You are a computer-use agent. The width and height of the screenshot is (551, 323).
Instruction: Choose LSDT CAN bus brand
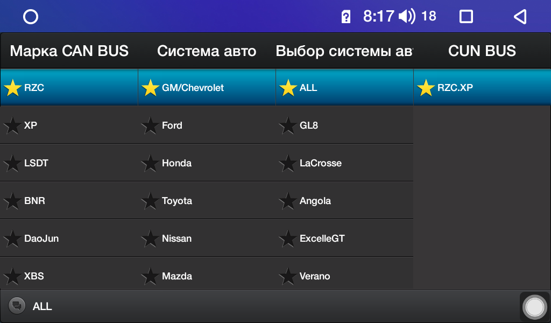(x=69, y=163)
